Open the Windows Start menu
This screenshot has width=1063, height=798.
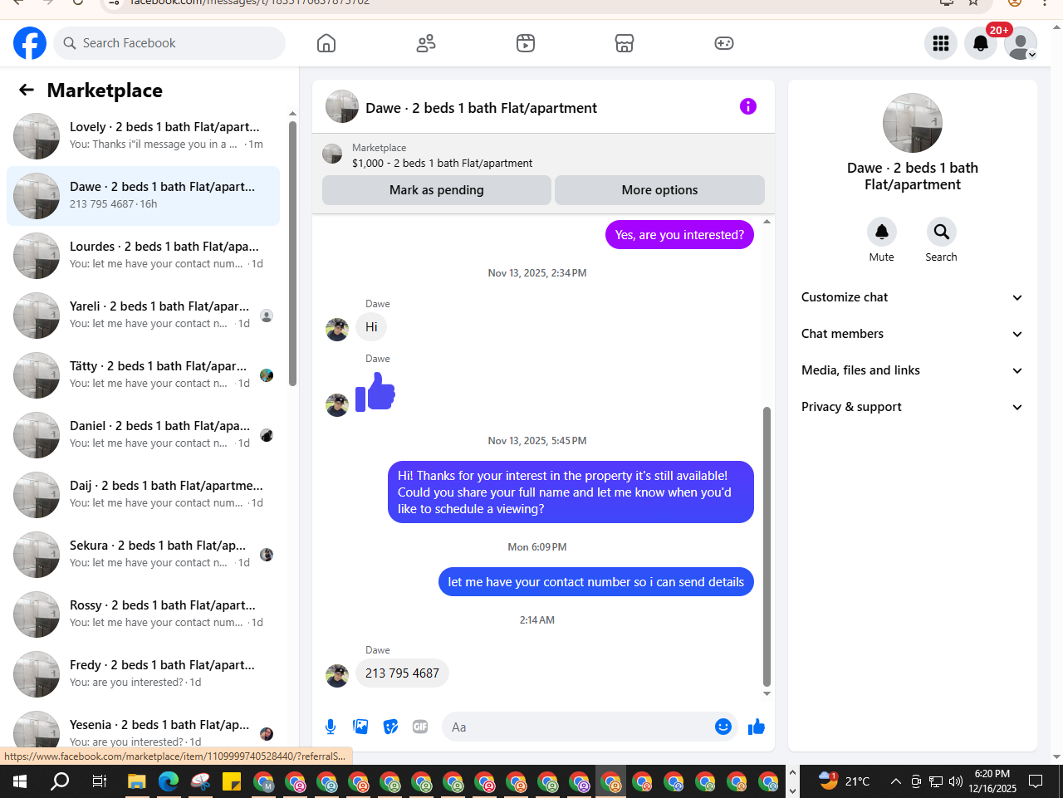(20, 781)
